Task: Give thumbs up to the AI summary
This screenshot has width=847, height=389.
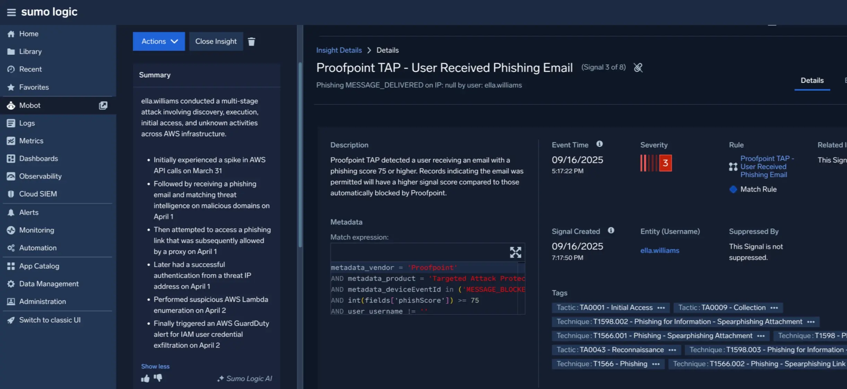Action: pos(145,378)
